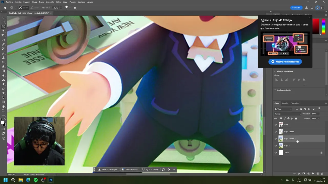
Task: Select the Rectangular Marquee tool
Action: click(x=3, y=22)
